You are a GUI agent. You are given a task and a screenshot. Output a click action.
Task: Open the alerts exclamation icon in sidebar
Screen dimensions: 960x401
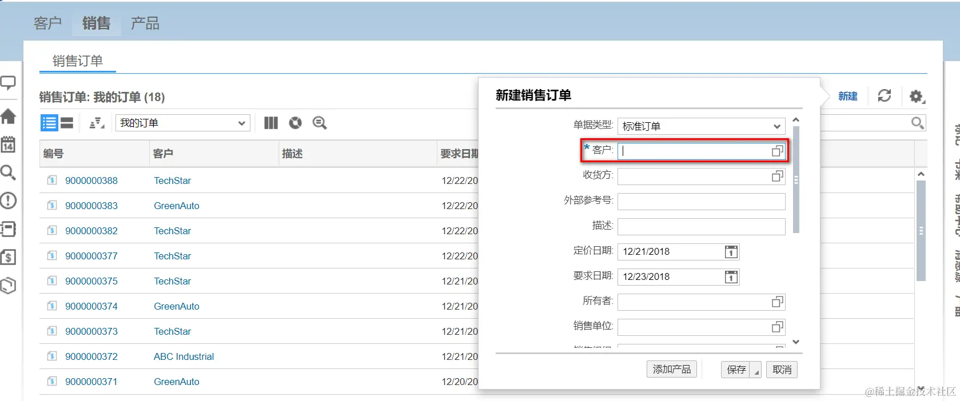click(x=8, y=201)
